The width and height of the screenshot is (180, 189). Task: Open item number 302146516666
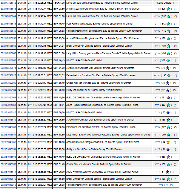coord(8,54)
